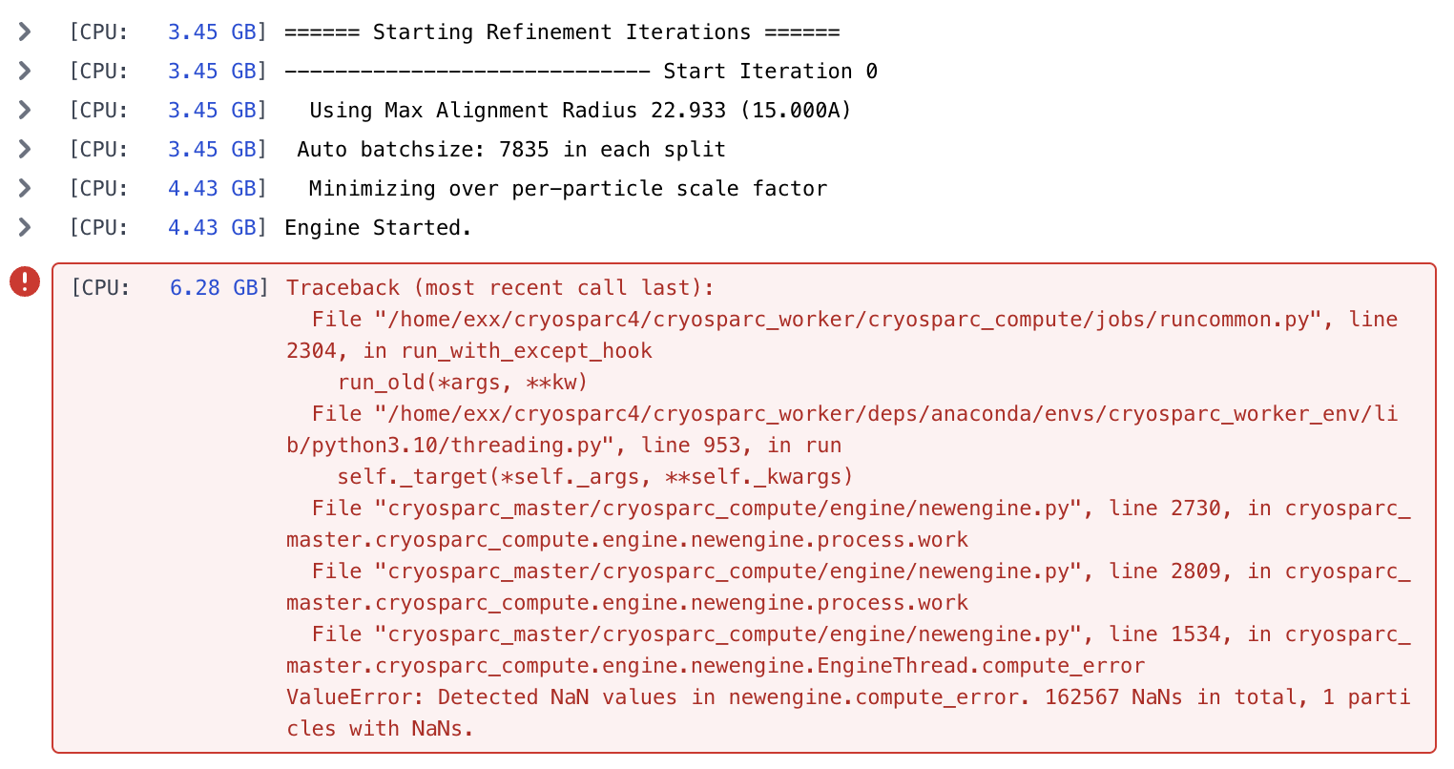The height and width of the screenshot is (769, 1454).
Task: Click the Using Max Alignment Radius message
Action: pos(580,111)
